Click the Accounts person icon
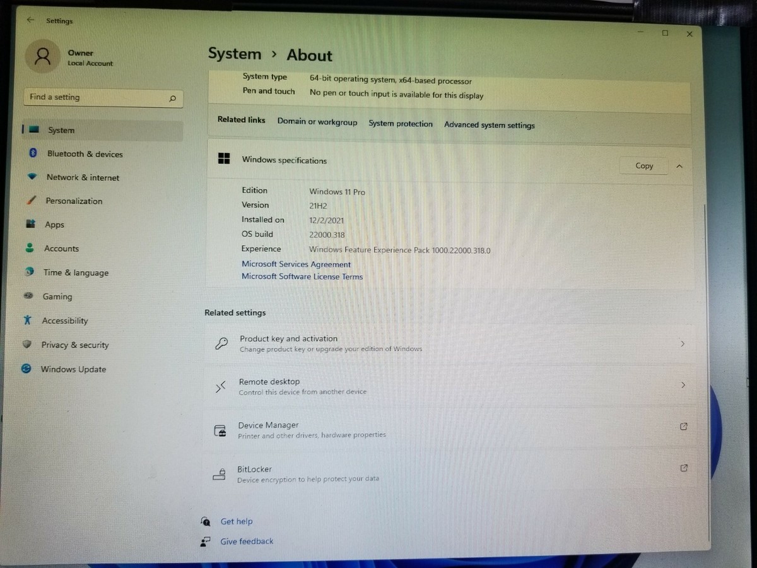 pos(30,248)
